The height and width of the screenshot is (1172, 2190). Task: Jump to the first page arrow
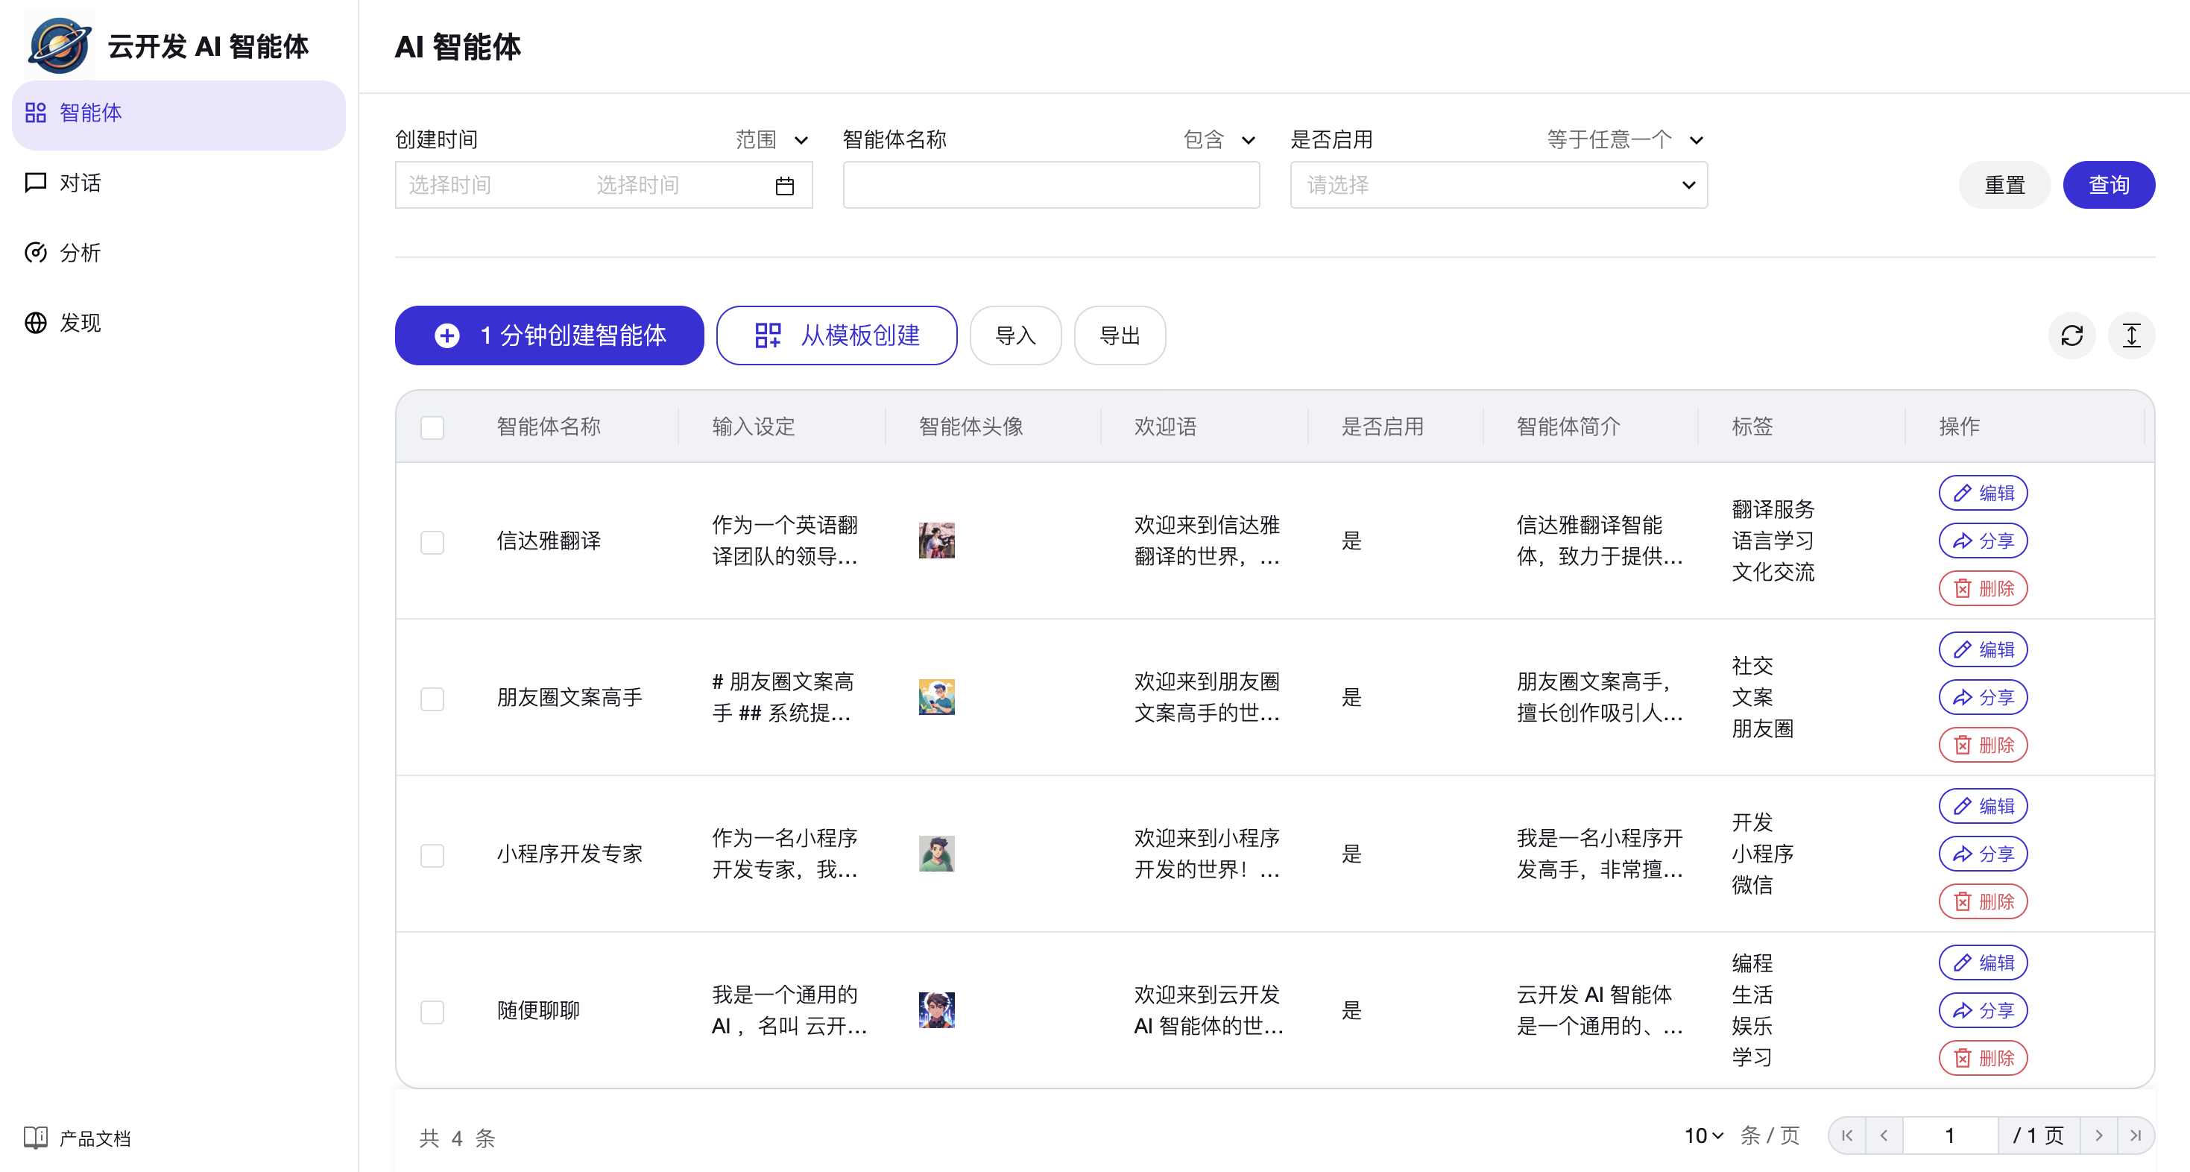[1846, 1135]
